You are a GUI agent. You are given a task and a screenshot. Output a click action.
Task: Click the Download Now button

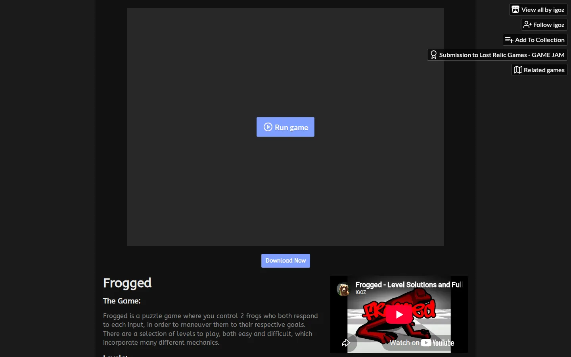[285, 261]
